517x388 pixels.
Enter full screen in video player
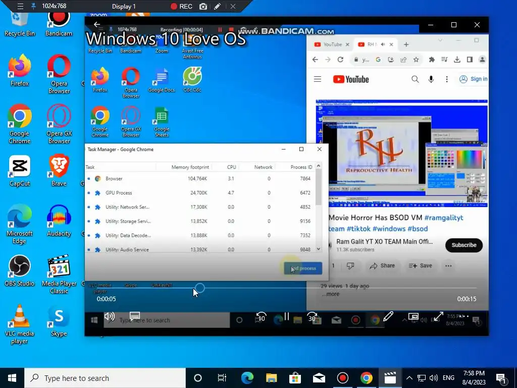pyautogui.click(x=439, y=317)
